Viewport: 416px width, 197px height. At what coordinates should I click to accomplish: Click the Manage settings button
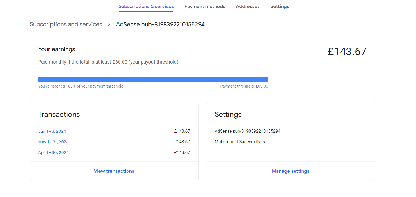pyautogui.click(x=291, y=171)
